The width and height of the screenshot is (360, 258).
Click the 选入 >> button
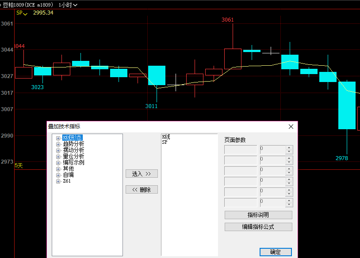[x=142, y=174]
